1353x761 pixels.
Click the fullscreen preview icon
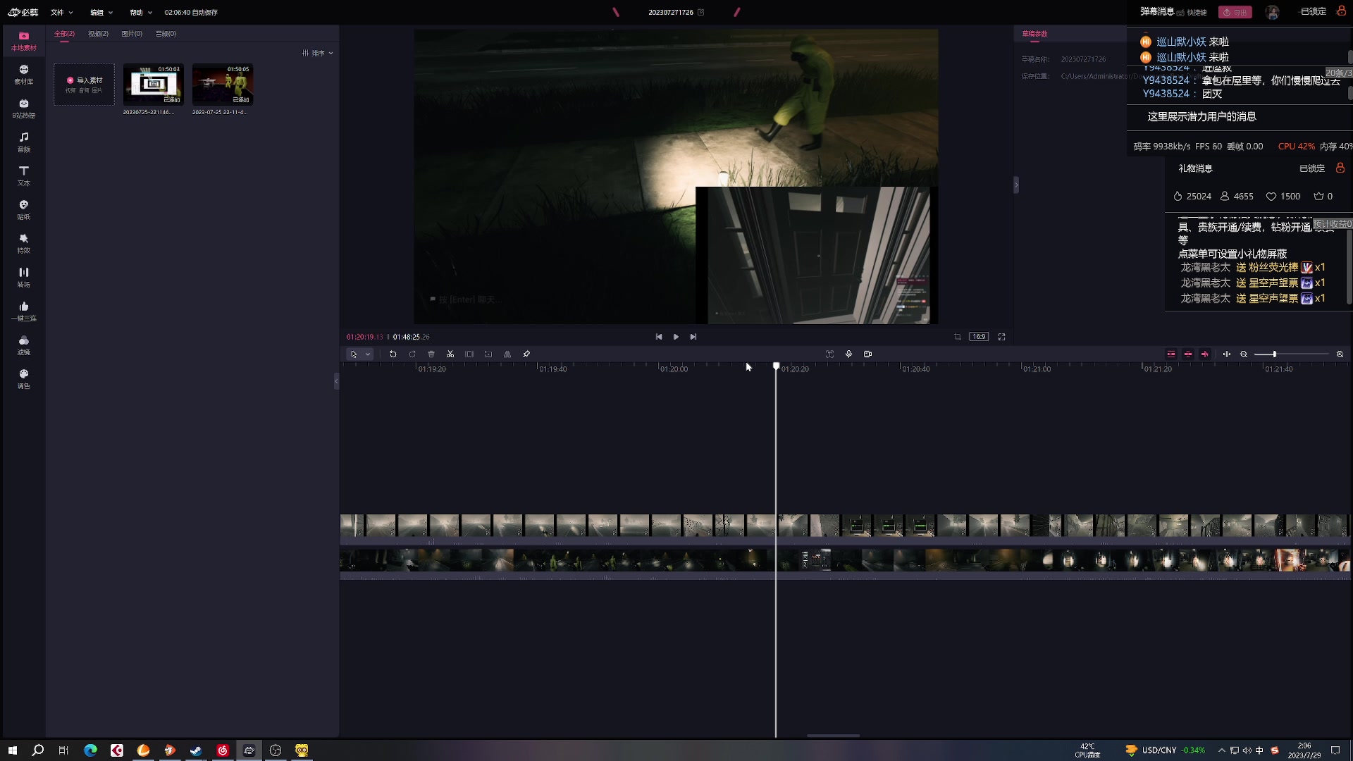[x=1001, y=337]
